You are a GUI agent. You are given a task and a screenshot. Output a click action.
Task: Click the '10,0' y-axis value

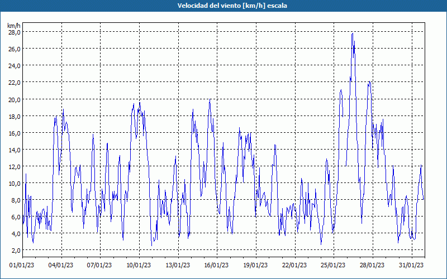[x=15, y=183]
